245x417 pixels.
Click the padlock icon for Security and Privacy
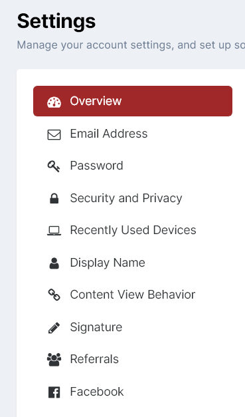click(54, 198)
